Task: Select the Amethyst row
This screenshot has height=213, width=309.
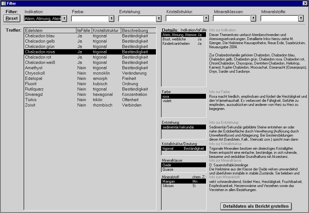Action: [90, 68]
